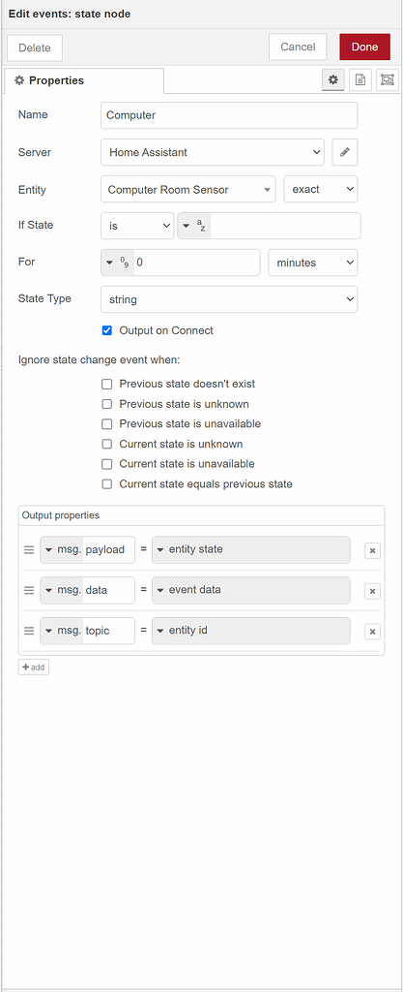Screen dimensions: 403x992
Task: Enable Previous state is unknown
Action: click(107, 404)
